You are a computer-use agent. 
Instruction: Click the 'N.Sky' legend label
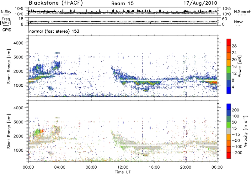6,12
